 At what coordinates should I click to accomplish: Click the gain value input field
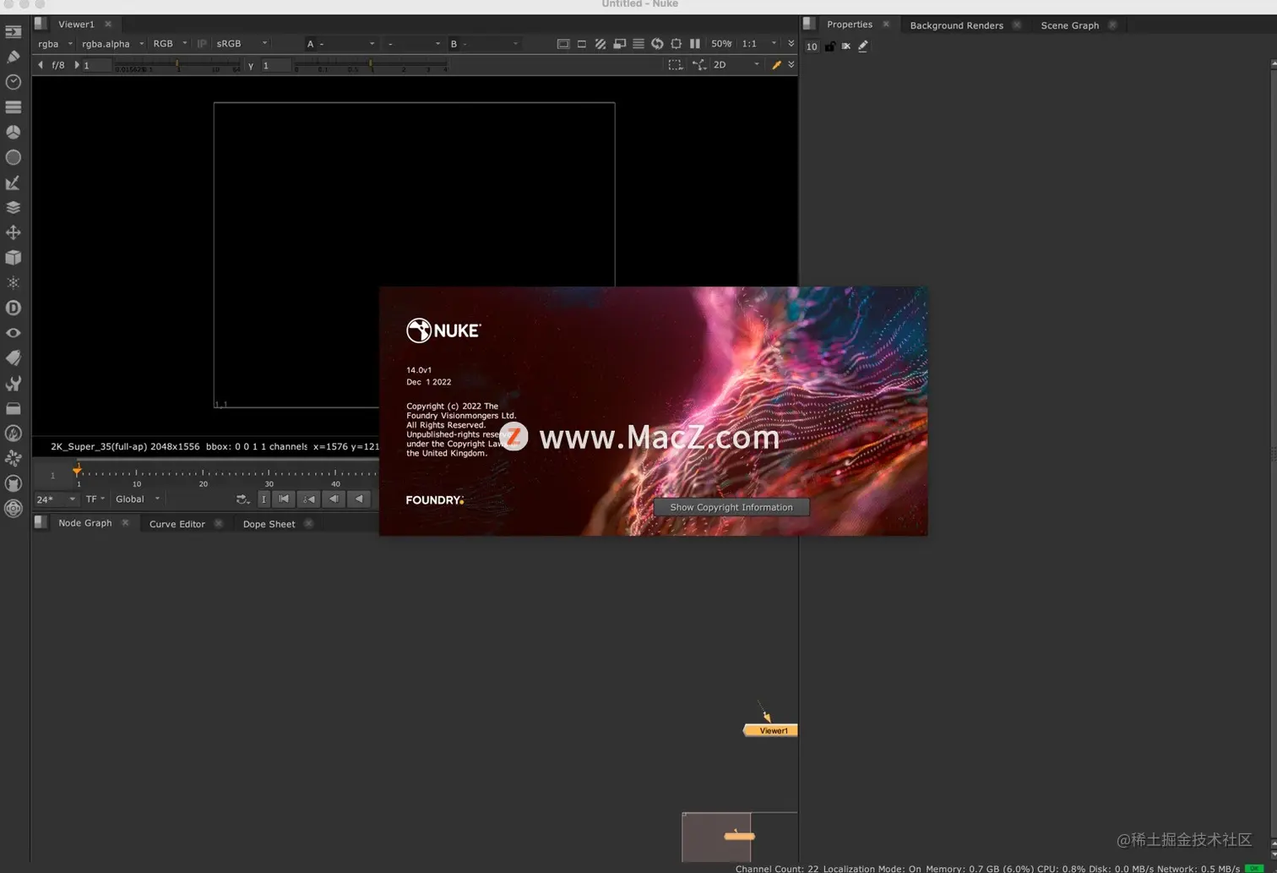coord(95,65)
